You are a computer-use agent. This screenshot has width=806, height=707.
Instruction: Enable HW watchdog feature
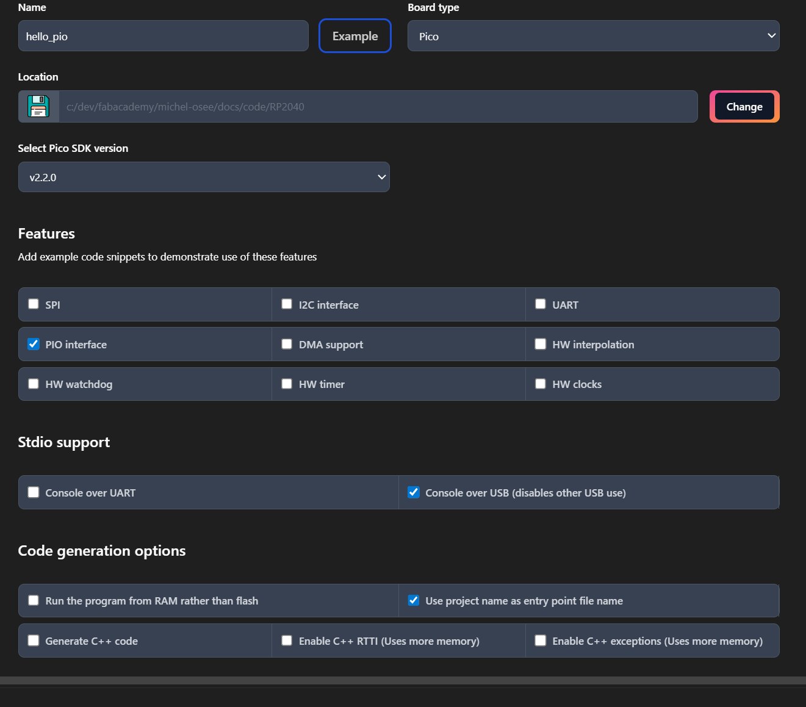34,384
